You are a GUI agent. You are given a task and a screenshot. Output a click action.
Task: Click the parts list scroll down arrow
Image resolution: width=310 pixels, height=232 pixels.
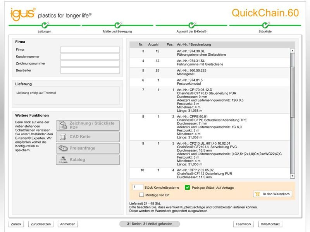tap(293, 176)
